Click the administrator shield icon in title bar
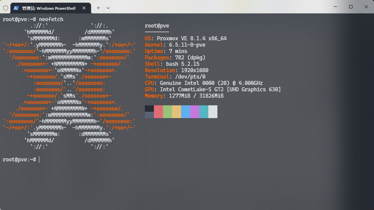Viewport: 374px width, 210px height. (5, 8)
